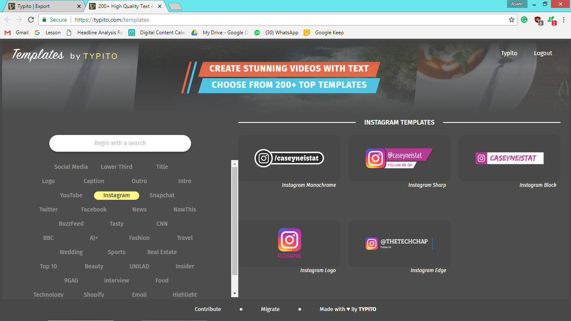The width and height of the screenshot is (571, 321).
Task: Select the Wedding category
Action: (x=71, y=252)
